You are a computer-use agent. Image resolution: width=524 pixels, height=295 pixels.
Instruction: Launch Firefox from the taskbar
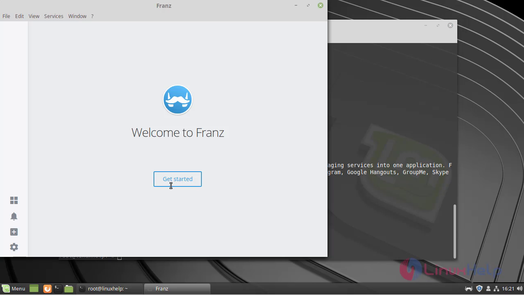click(x=47, y=289)
